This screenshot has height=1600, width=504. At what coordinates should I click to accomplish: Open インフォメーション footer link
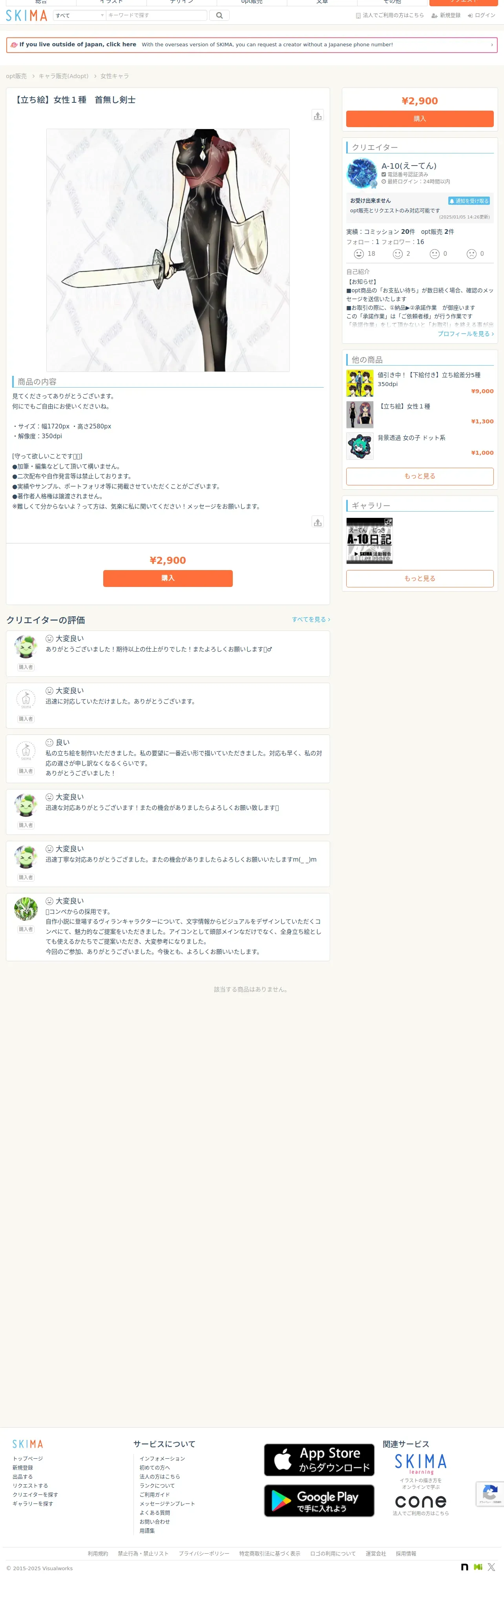(162, 1458)
